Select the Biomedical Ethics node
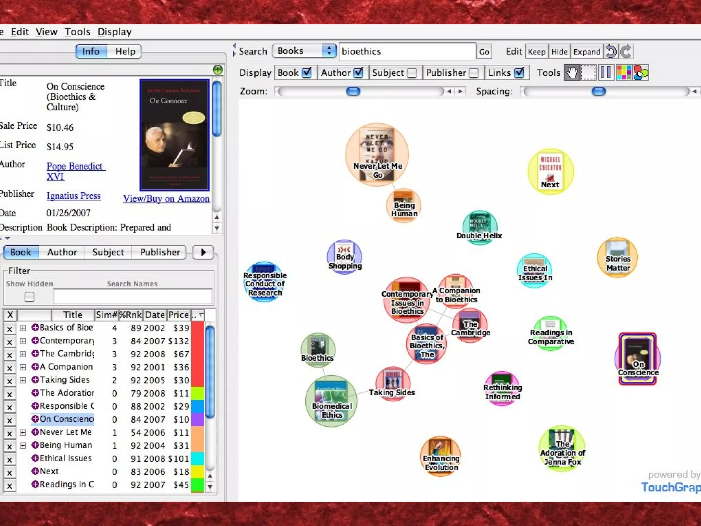This screenshot has height=526, width=701. click(x=331, y=401)
